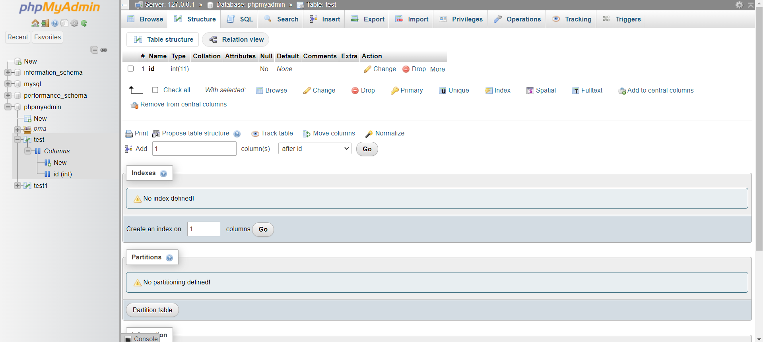This screenshot has width=763, height=342.
Task: Click inside the Add columns number field
Action: pyautogui.click(x=194, y=149)
